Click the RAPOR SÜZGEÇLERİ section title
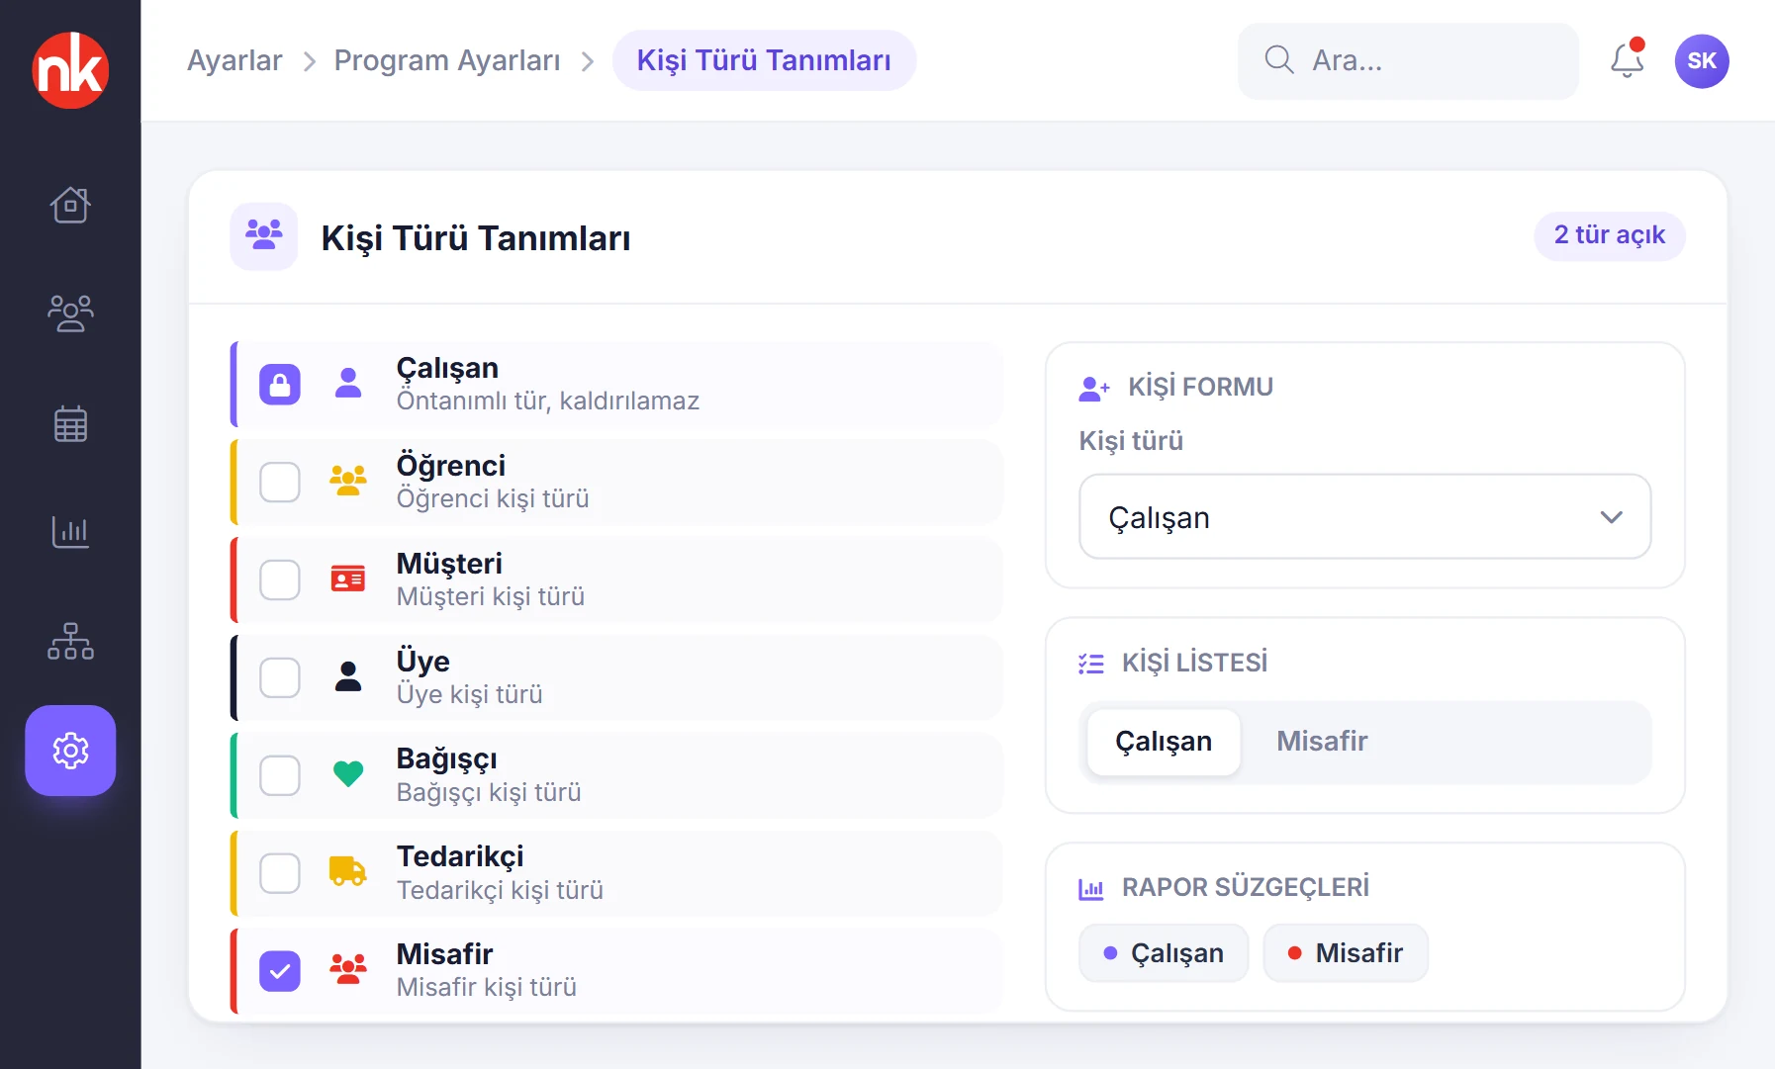The width and height of the screenshot is (1775, 1069). (x=1246, y=887)
